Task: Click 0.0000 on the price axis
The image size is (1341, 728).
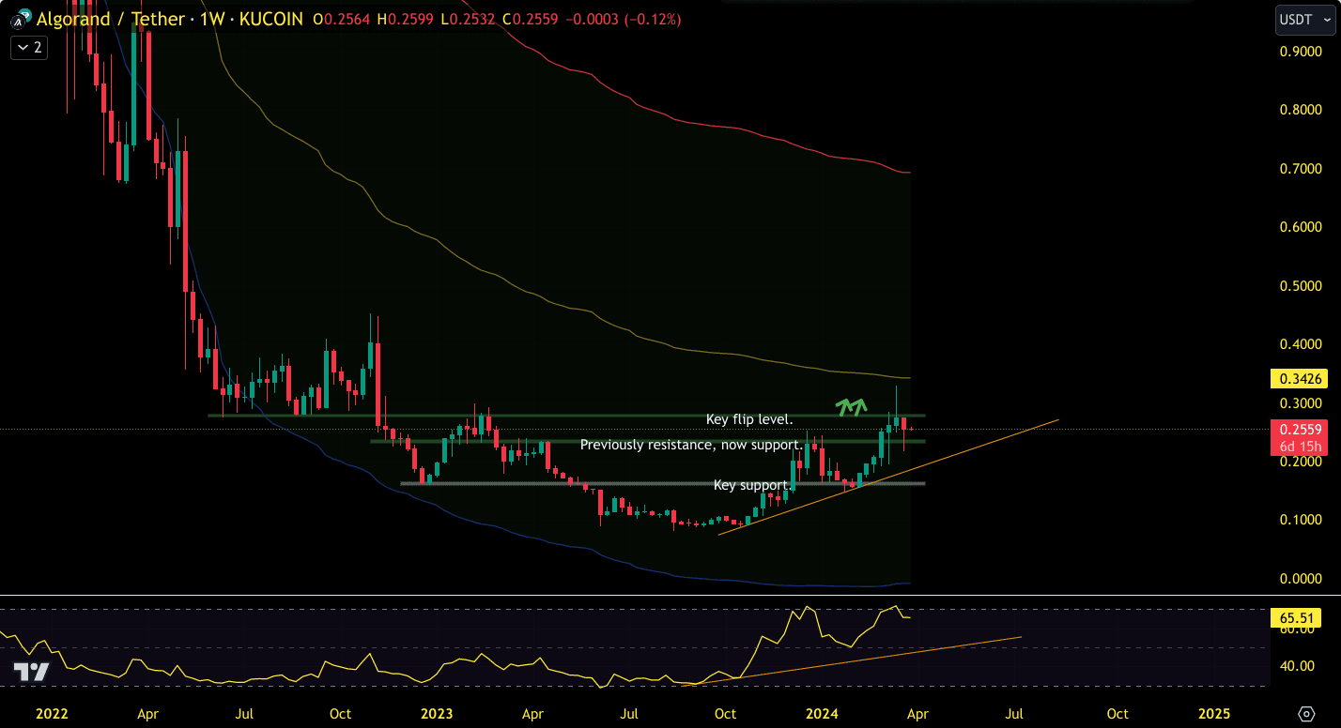Action: click(x=1300, y=579)
